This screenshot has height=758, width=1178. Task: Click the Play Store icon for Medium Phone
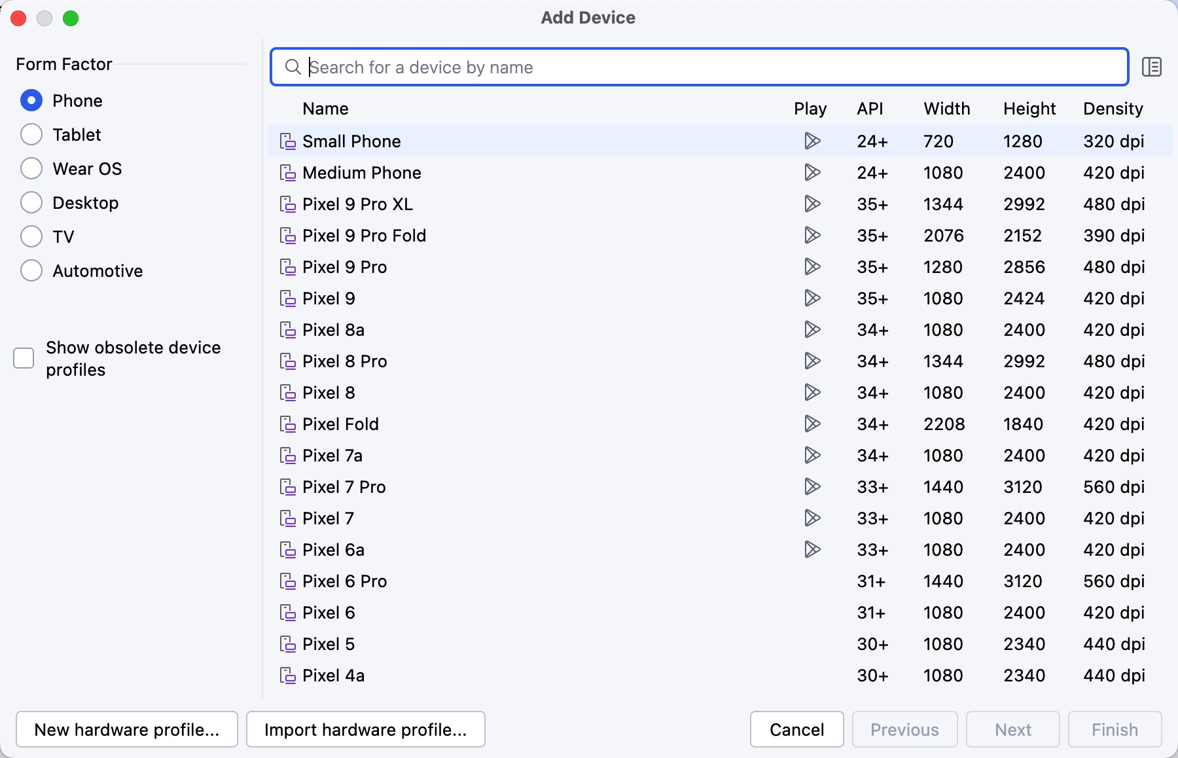click(x=812, y=172)
